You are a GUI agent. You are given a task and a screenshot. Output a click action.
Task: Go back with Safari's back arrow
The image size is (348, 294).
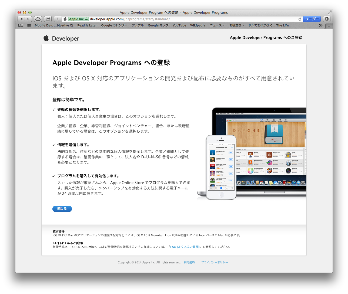21,19
